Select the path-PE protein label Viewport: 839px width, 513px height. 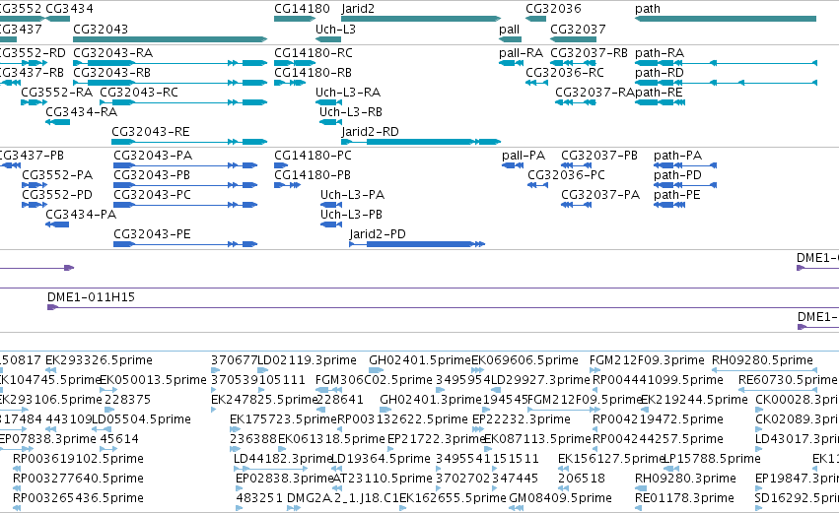tap(677, 195)
